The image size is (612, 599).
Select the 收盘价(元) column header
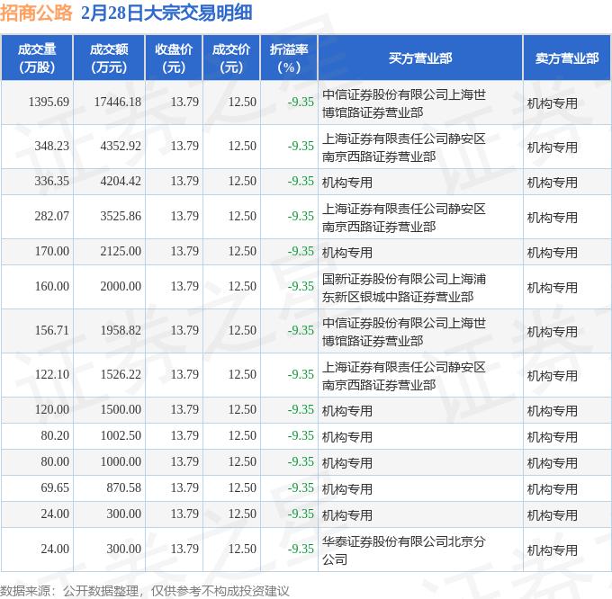pyautogui.click(x=174, y=58)
